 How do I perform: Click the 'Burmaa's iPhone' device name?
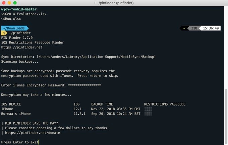16,114
